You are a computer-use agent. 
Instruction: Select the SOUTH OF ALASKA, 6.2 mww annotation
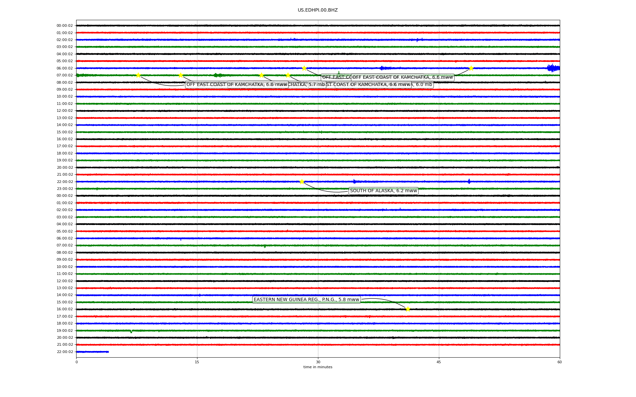pyautogui.click(x=383, y=191)
